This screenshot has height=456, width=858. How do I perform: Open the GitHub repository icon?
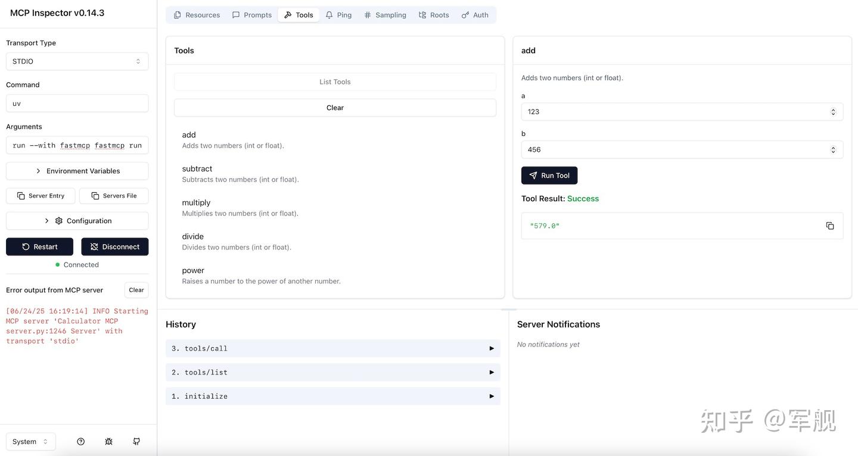click(136, 442)
